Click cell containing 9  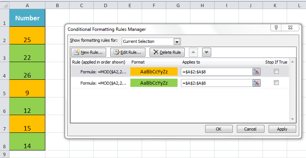tap(27, 88)
